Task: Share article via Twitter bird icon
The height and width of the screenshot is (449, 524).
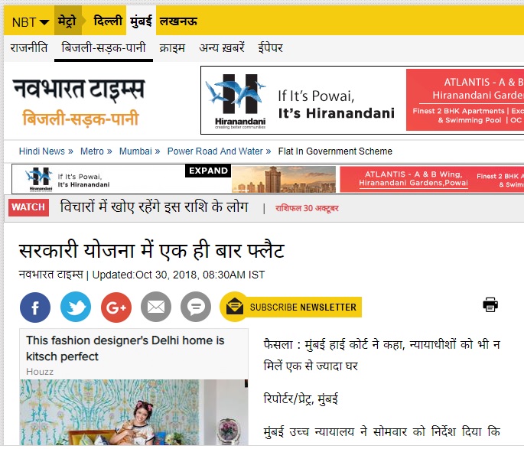Action: point(76,307)
